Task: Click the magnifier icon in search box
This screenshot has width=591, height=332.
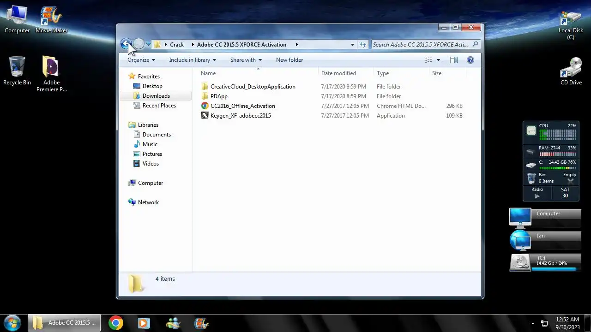Action: [475, 45]
